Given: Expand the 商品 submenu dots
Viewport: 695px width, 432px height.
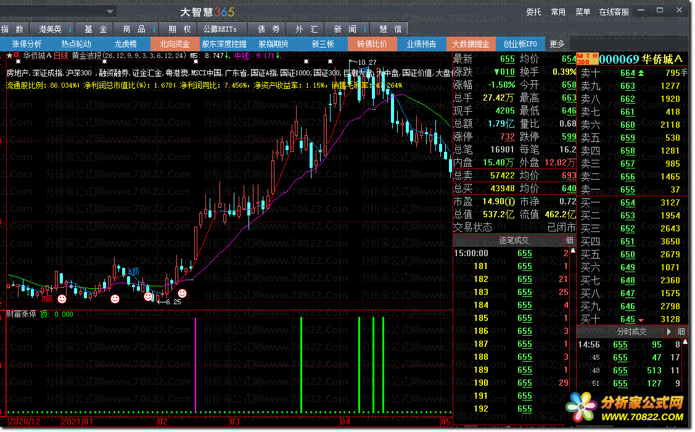Looking at the screenshot, I should click(154, 29).
